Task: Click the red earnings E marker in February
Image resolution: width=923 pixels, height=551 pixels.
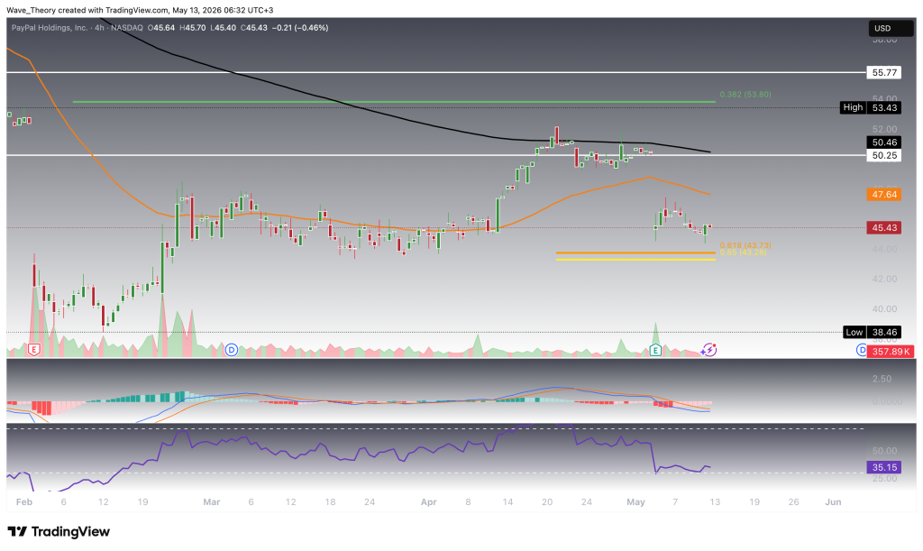Action: [34, 350]
